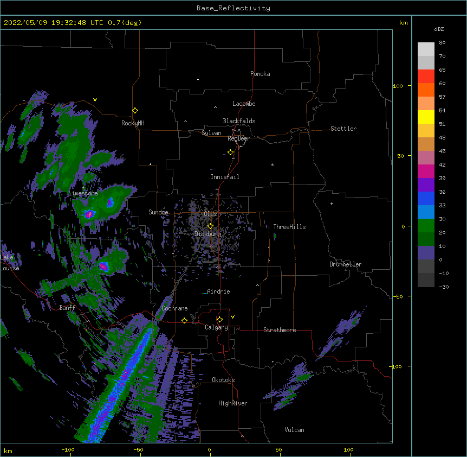Click the yellow station marker south of RedDeer
This screenshot has width=467, height=457.
tap(230, 153)
